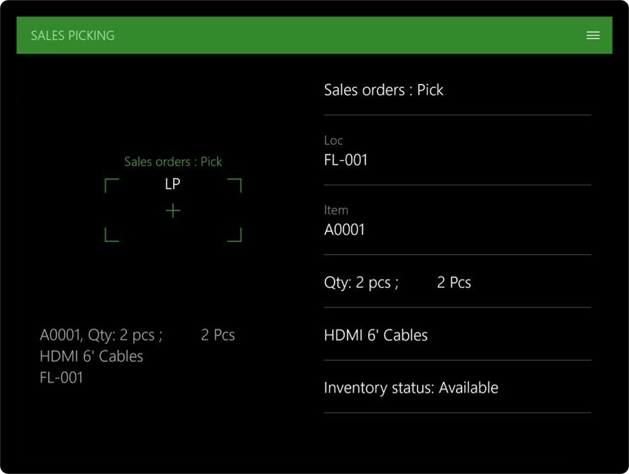Switch to the Sales orders Pick heading

(x=383, y=89)
